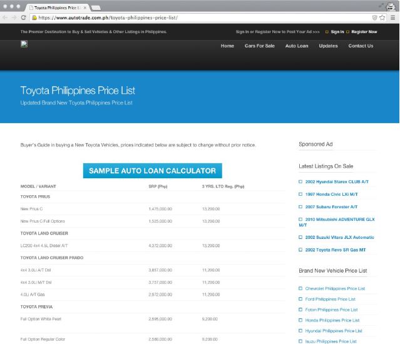Open the Updates menu item
Viewport: 400px width, 344px height.
tap(328, 46)
